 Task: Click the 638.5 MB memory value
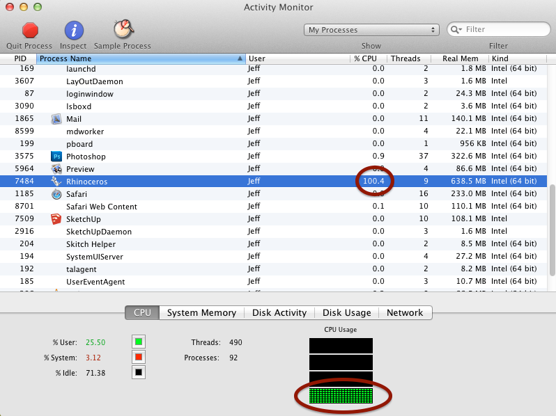click(x=468, y=181)
